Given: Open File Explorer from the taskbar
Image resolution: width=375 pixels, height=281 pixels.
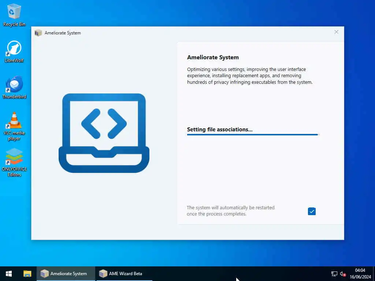Looking at the screenshot, I should [27, 274].
